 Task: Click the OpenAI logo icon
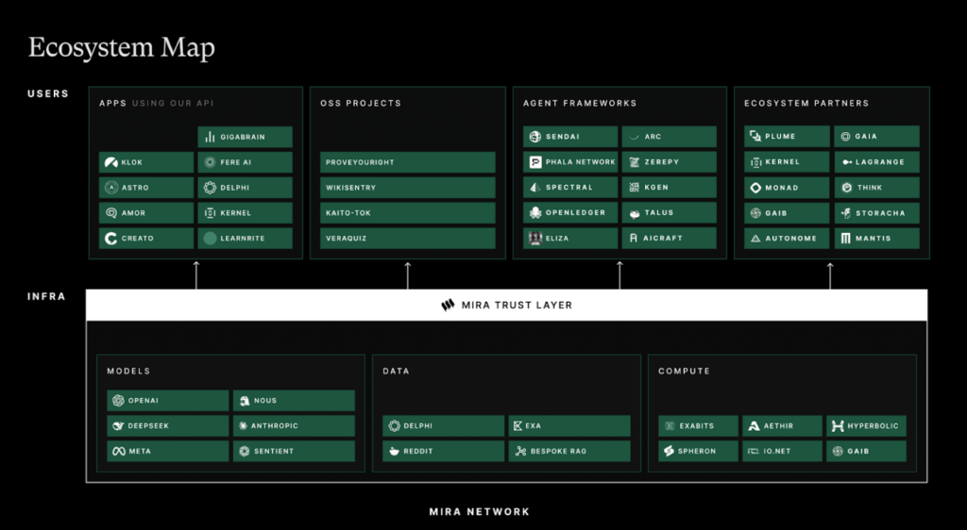click(118, 401)
